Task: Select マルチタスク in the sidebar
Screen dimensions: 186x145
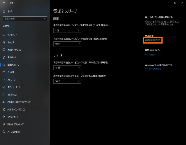Action: pos(13,95)
